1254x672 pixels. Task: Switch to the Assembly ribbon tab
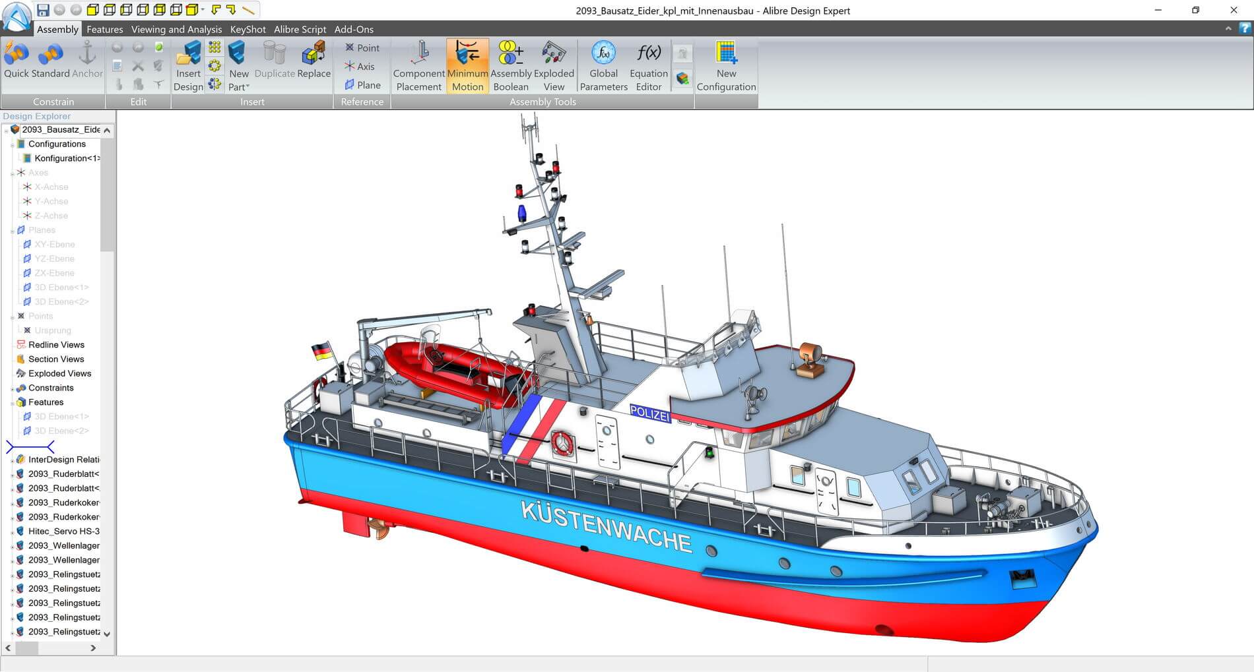click(57, 29)
